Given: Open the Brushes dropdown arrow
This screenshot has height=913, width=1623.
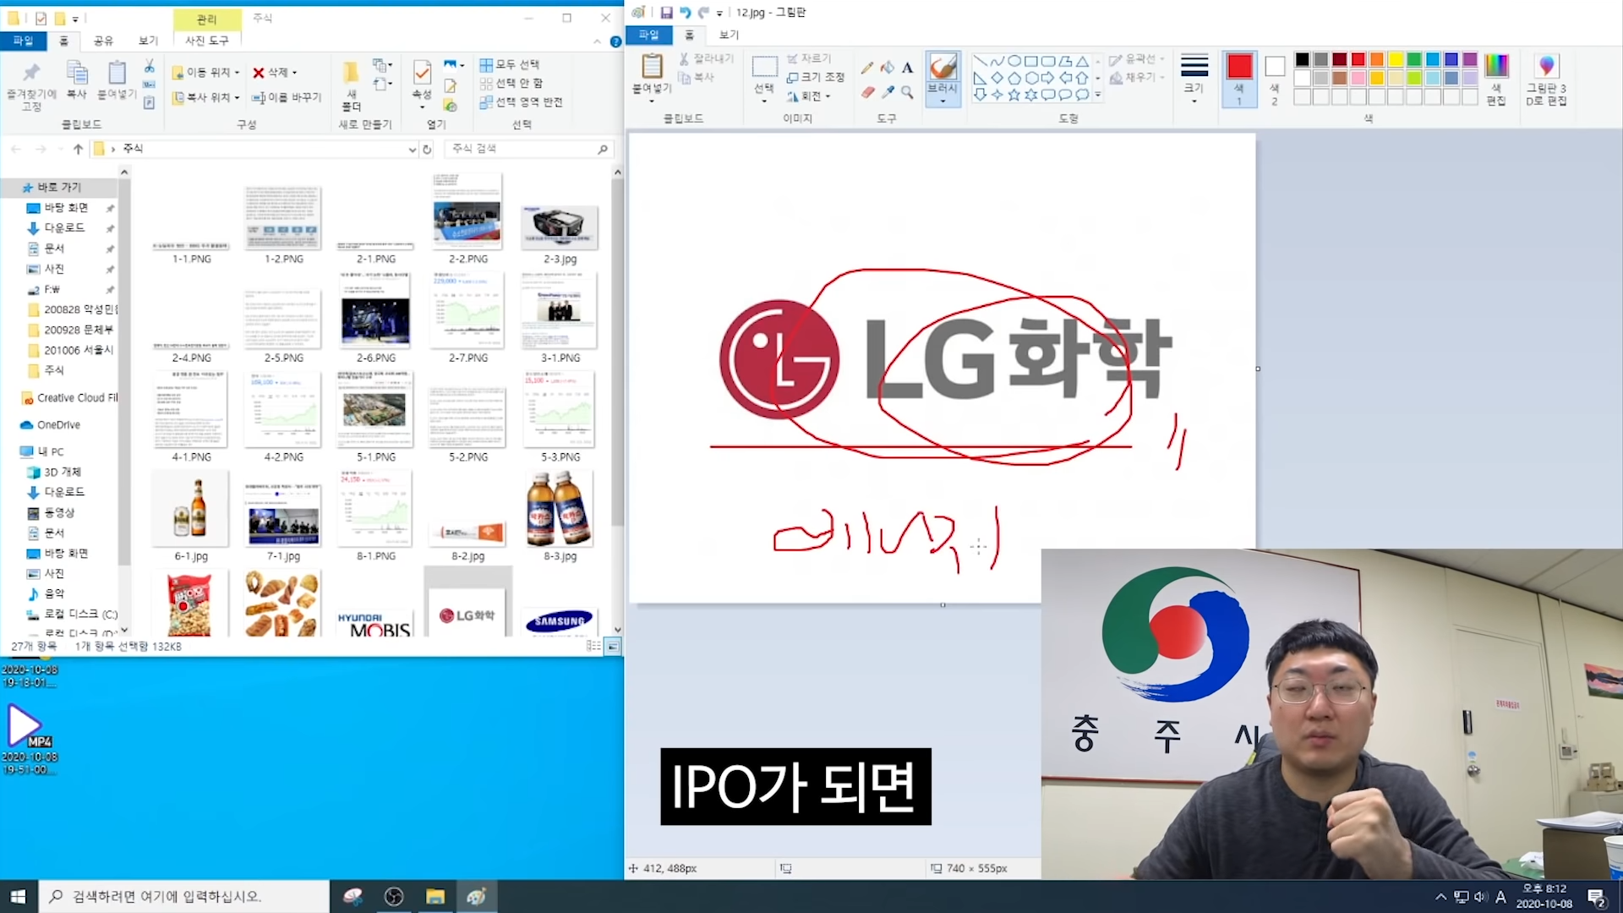Looking at the screenshot, I should [943, 101].
